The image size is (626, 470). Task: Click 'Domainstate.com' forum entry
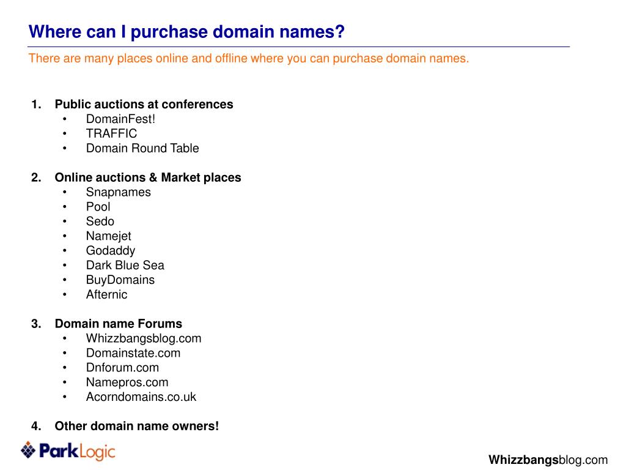[x=133, y=353]
